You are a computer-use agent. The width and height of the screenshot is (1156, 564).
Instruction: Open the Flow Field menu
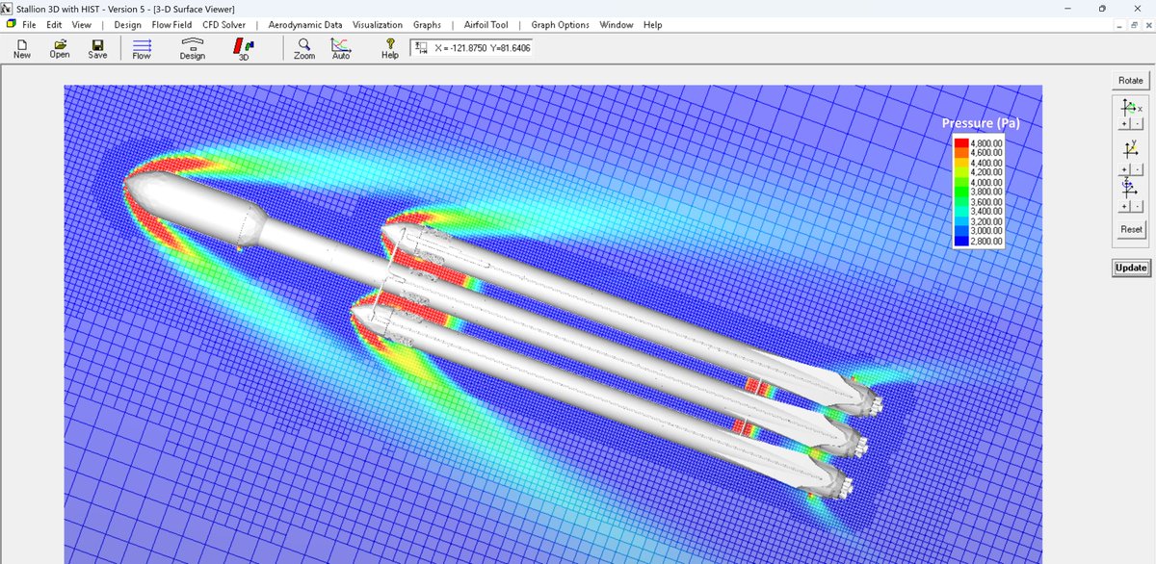(171, 24)
